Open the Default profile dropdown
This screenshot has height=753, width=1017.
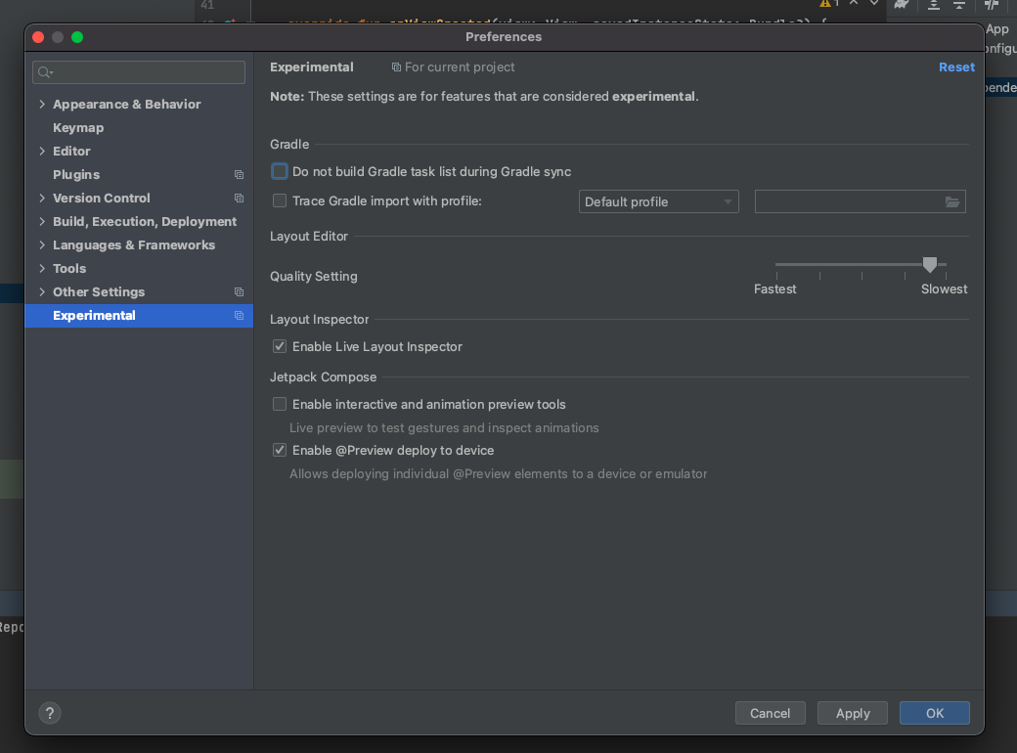[658, 201]
